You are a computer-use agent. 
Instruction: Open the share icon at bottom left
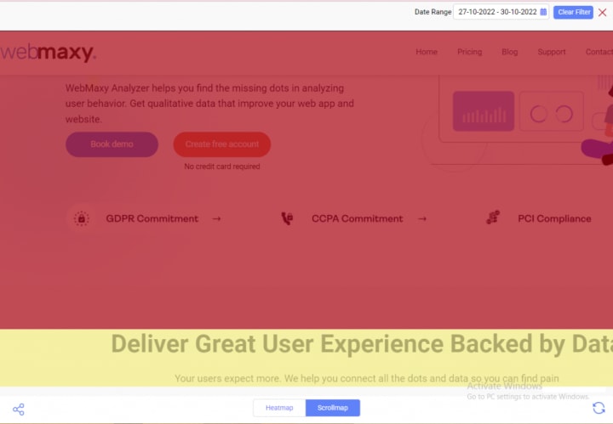click(x=19, y=410)
